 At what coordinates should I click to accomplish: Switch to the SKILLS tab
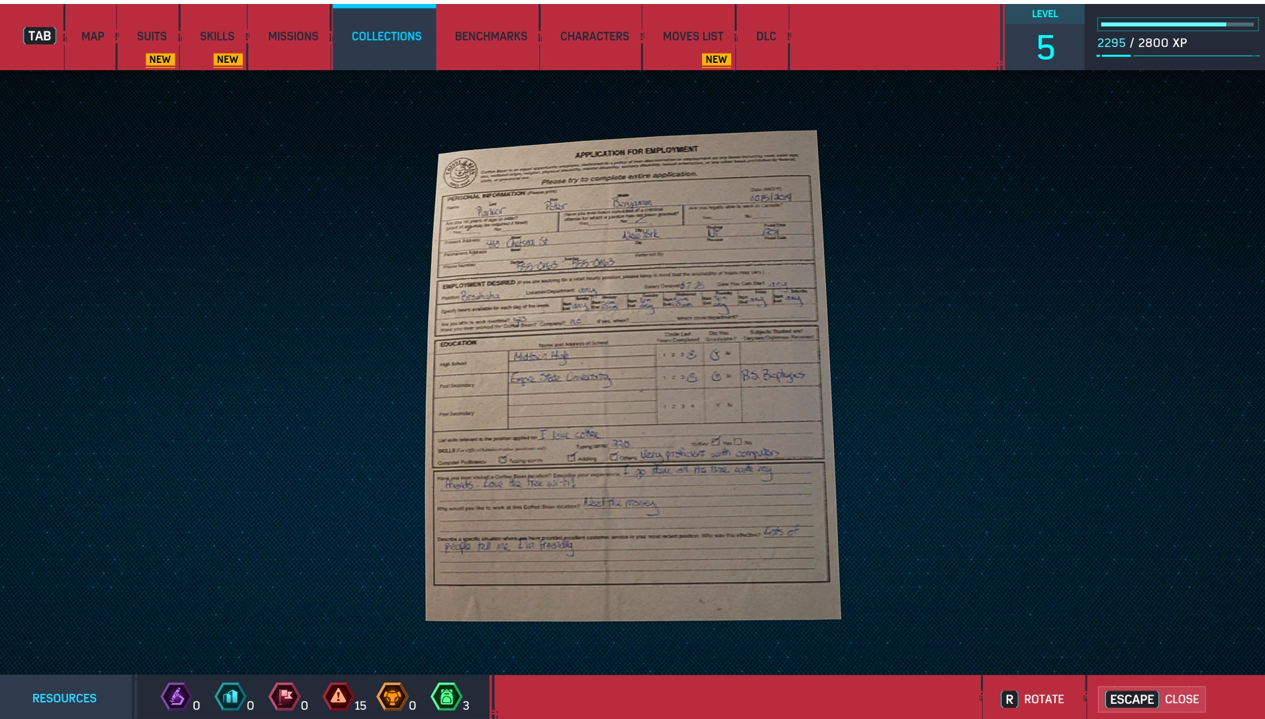click(x=217, y=36)
